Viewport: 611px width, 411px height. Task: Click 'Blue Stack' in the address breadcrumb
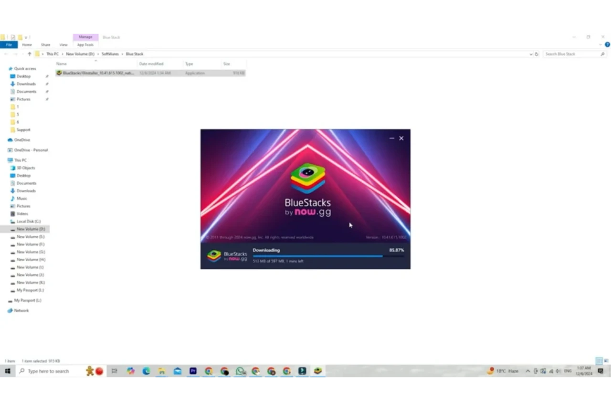click(135, 54)
